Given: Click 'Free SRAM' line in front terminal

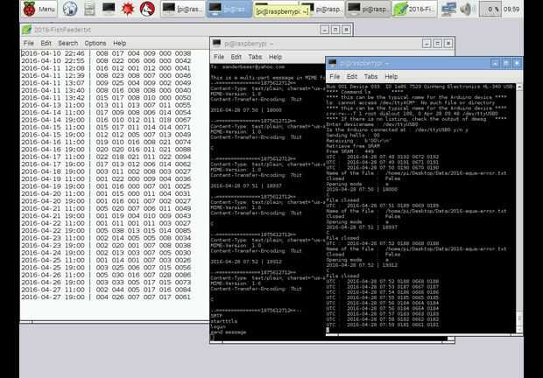Looking at the screenshot, I should 350,151.
